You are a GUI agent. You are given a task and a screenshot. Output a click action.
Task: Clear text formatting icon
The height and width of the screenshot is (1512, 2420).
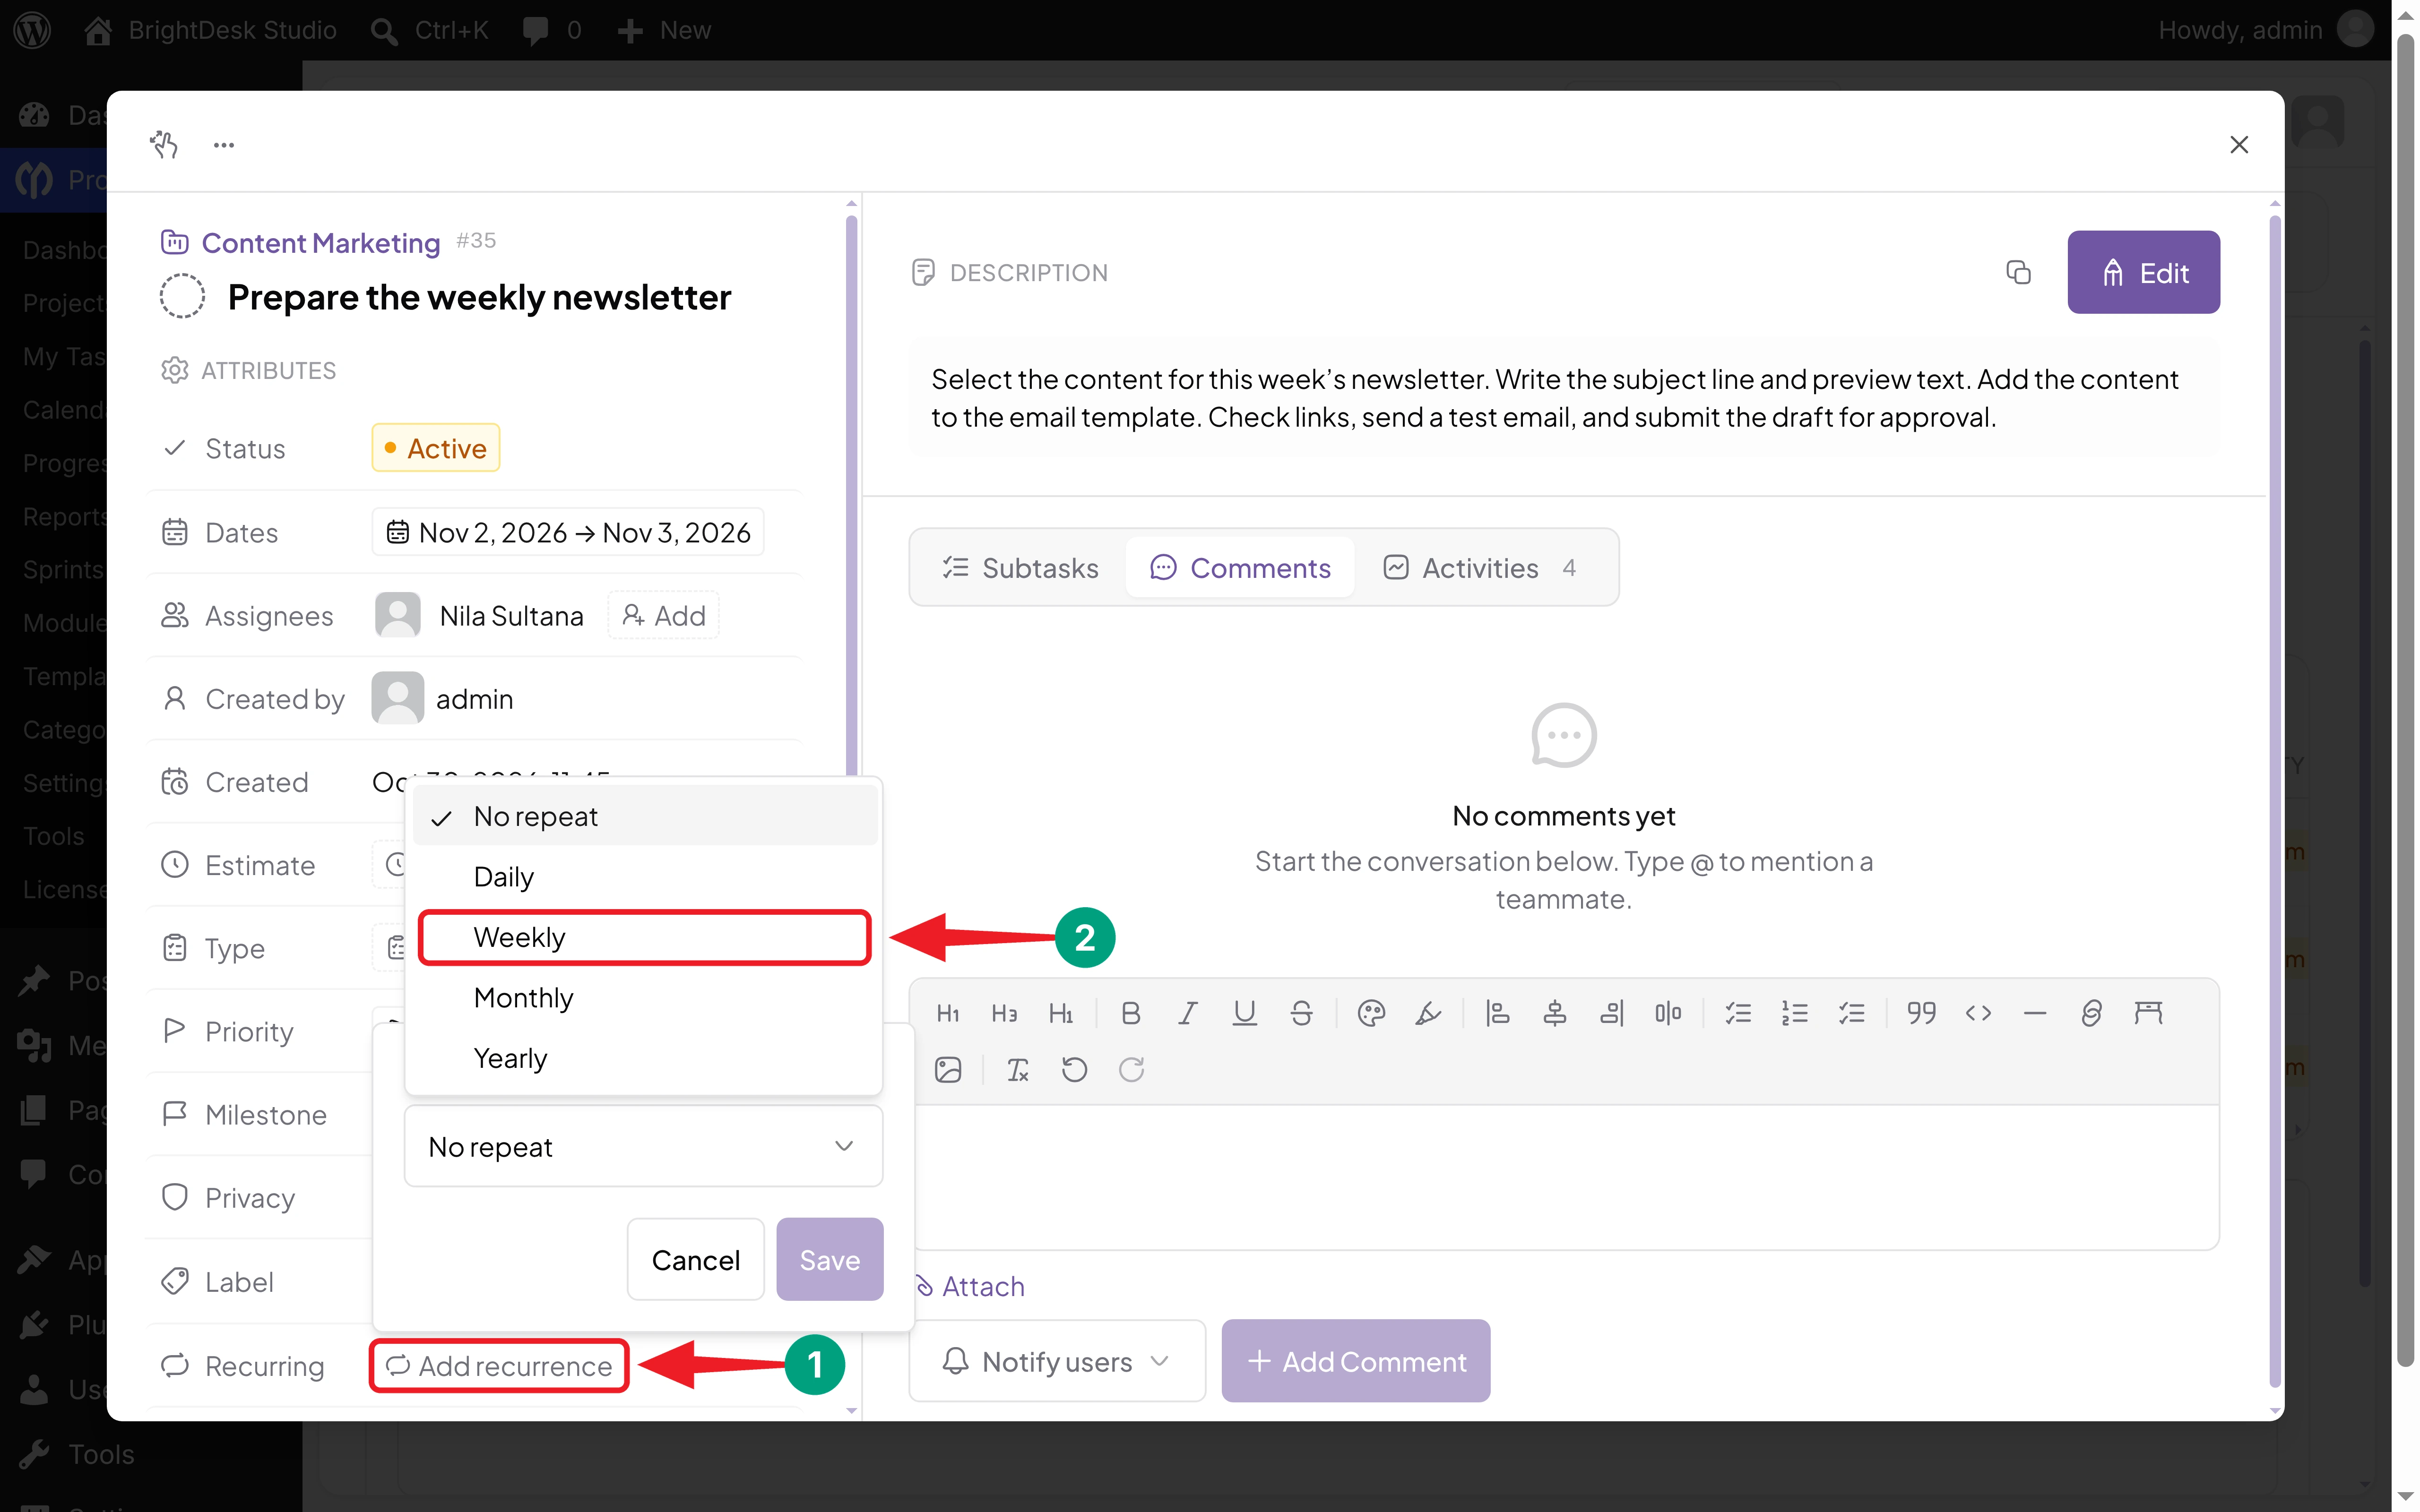pos(1018,1070)
